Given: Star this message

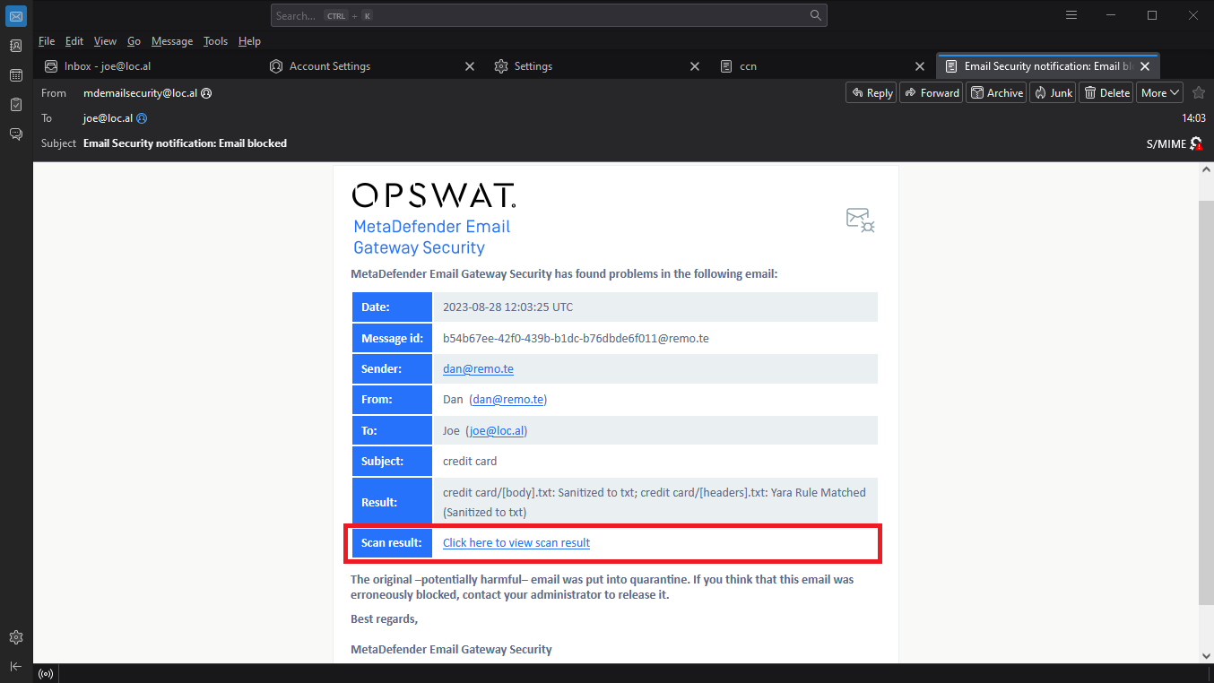Looking at the screenshot, I should 1199,92.
